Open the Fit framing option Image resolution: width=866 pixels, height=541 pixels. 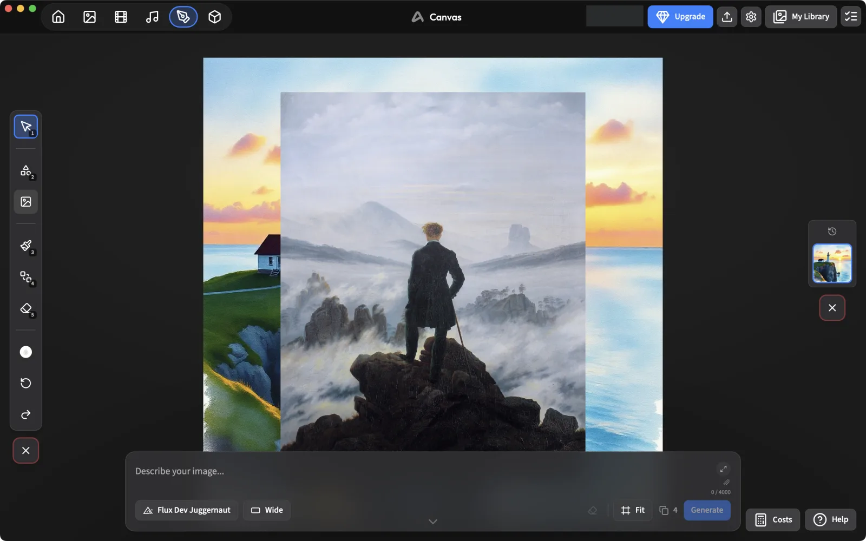(x=633, y=510)
